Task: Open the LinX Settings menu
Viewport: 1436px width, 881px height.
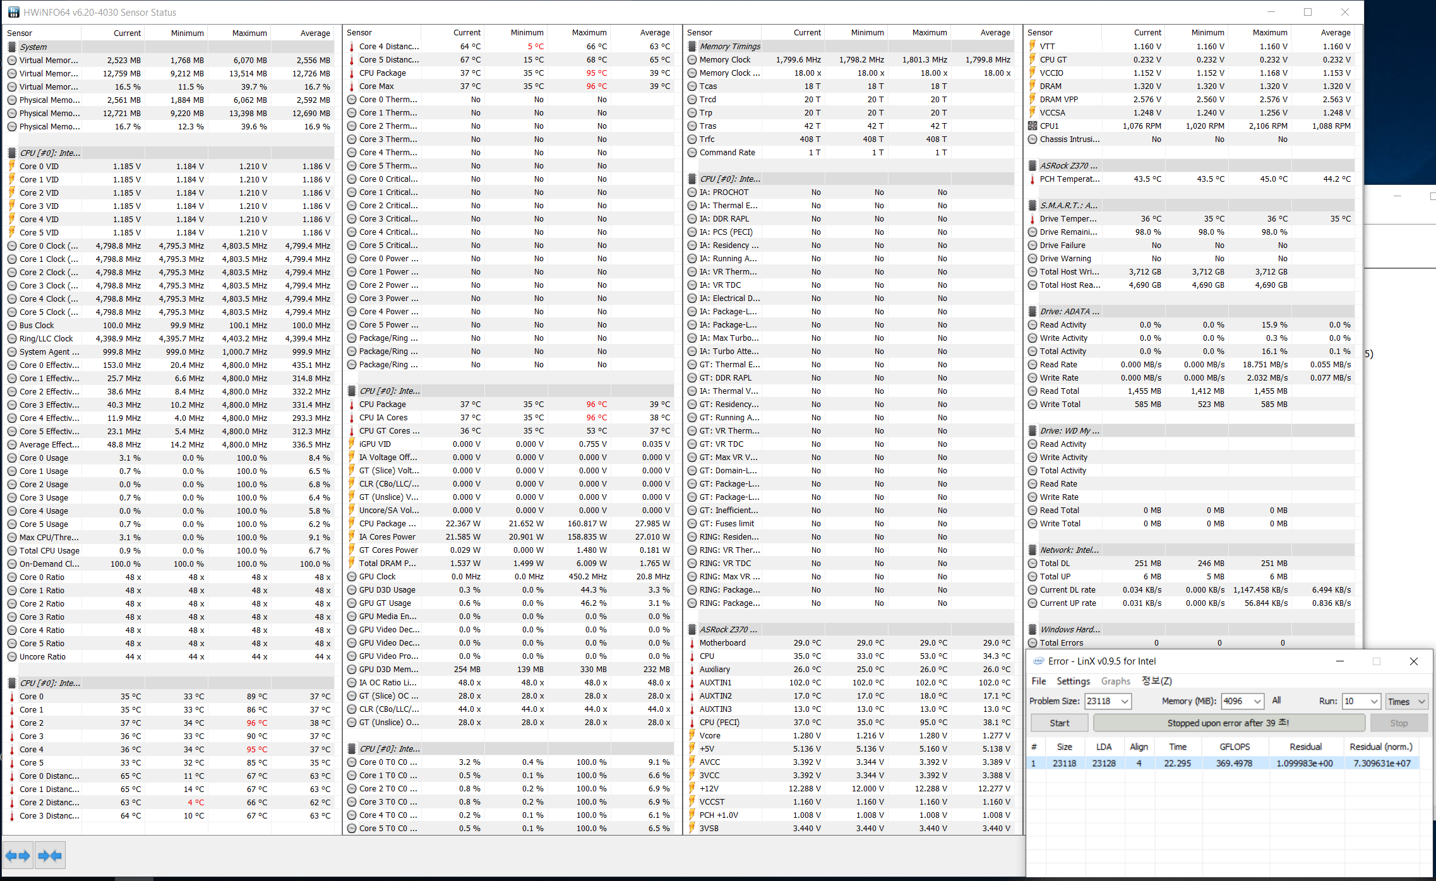Action: [1073, 681]
